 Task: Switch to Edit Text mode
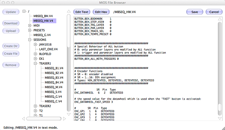82,12
